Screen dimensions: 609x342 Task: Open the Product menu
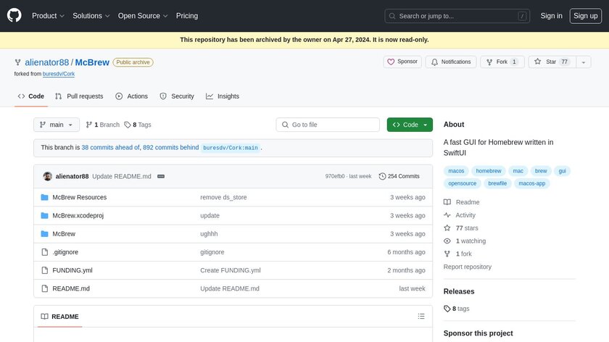click(48, 15)
